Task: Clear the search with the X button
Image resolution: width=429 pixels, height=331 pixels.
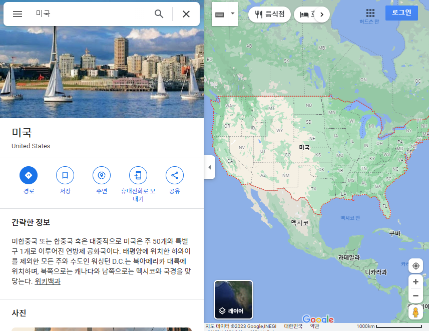Action: click(186, 14)
